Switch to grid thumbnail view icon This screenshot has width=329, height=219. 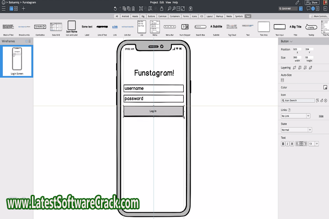(16, 8)
